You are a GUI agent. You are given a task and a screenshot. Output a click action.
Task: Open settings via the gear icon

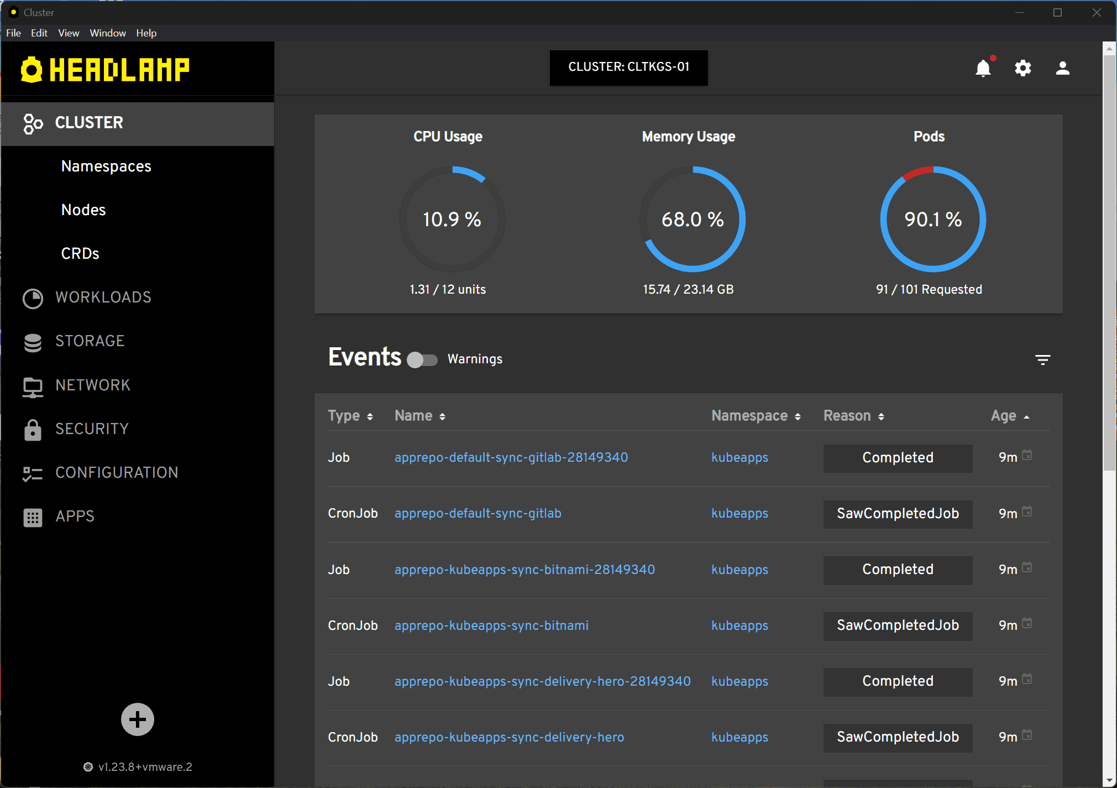(1022, 68)
